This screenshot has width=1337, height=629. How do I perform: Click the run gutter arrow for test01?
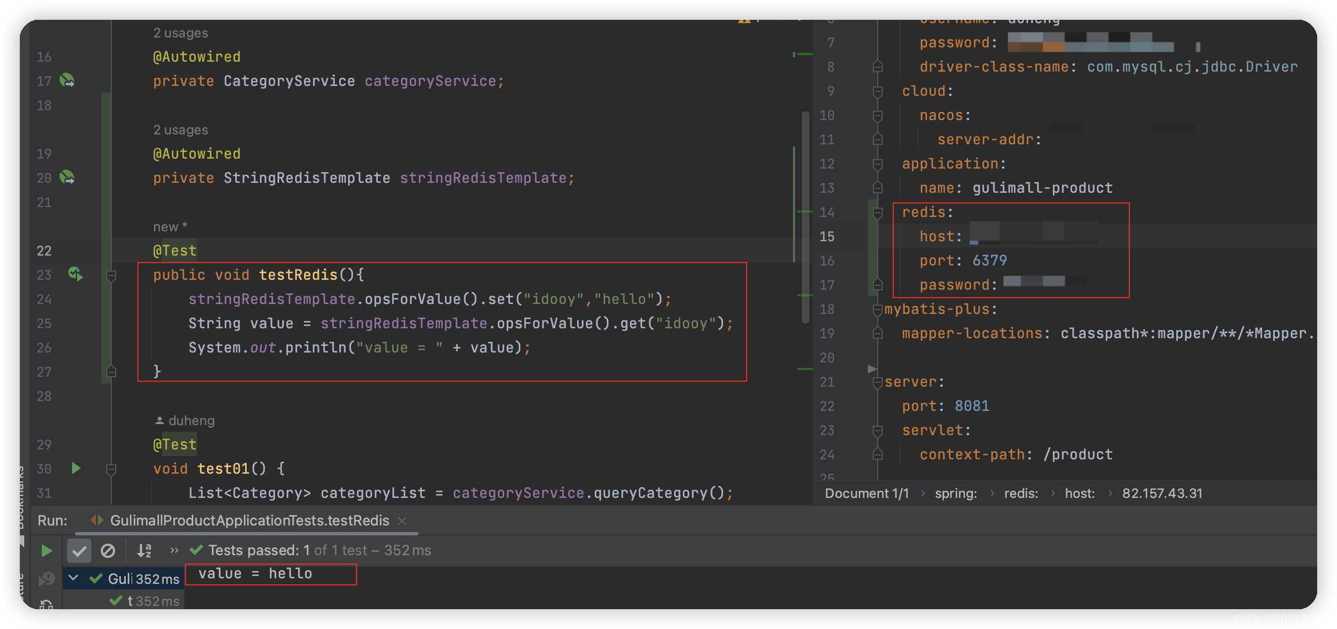point(76,468)
